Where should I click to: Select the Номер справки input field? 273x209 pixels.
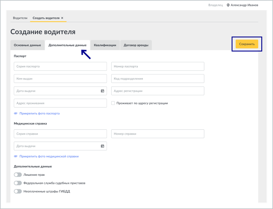pos(158,134)
